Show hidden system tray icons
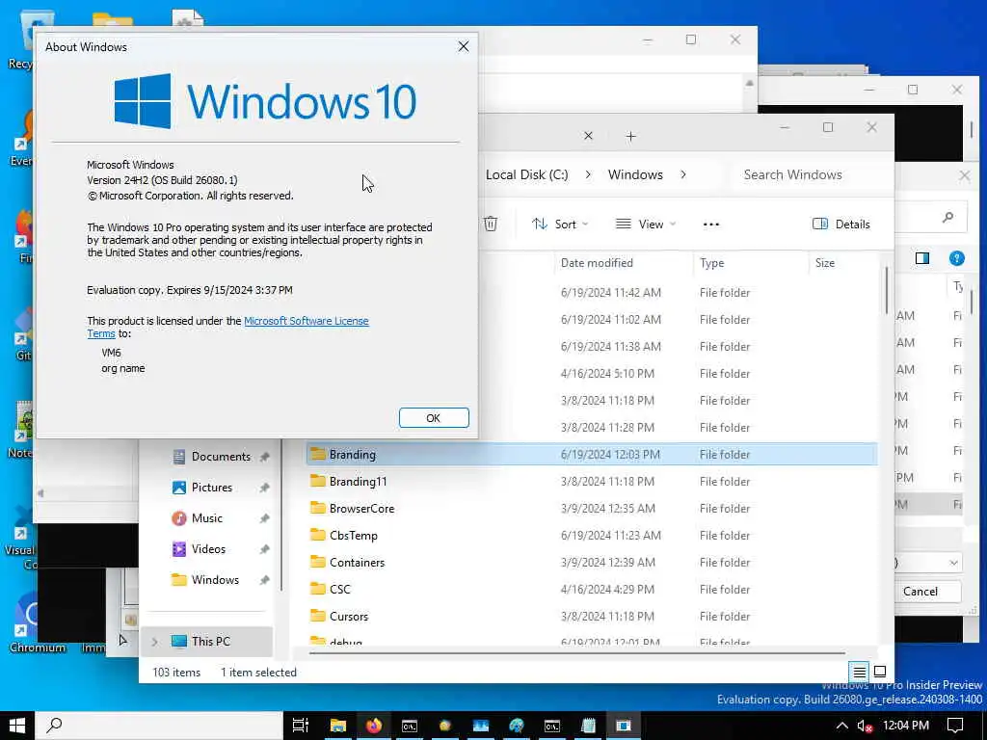This screenshot has height=740, width=987. (841, 726)
